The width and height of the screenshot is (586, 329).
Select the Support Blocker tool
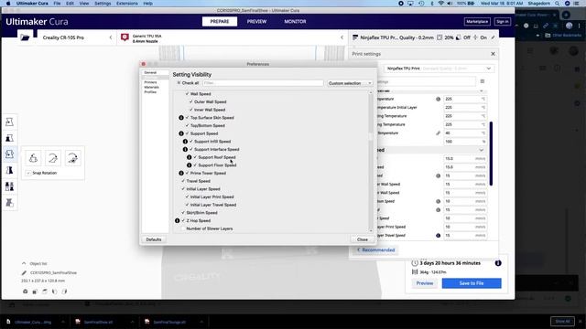tap(9, 203)
